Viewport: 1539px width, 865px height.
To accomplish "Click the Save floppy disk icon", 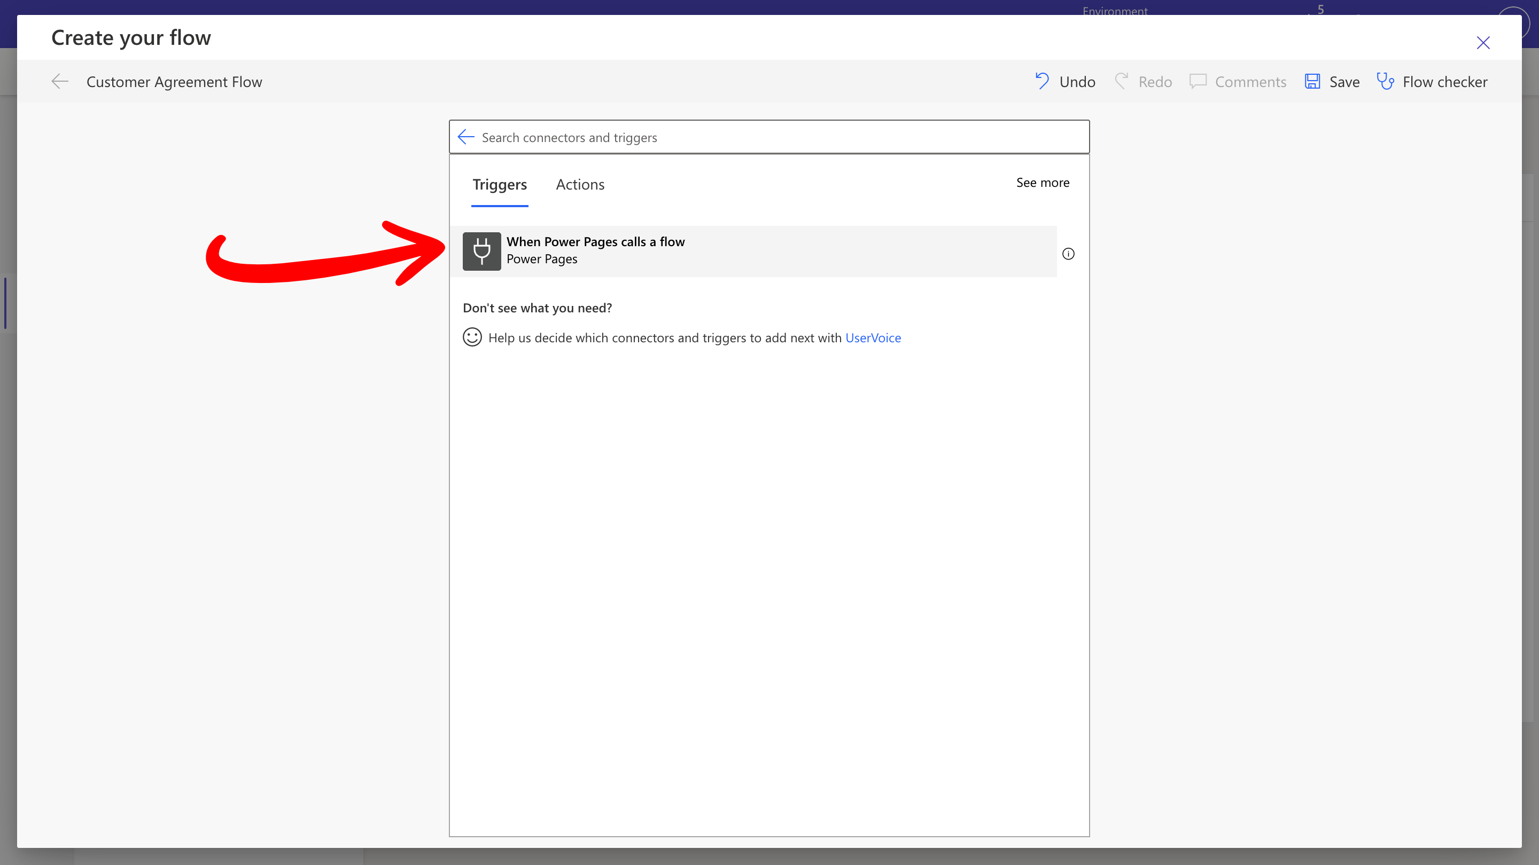I will 1312,81.
